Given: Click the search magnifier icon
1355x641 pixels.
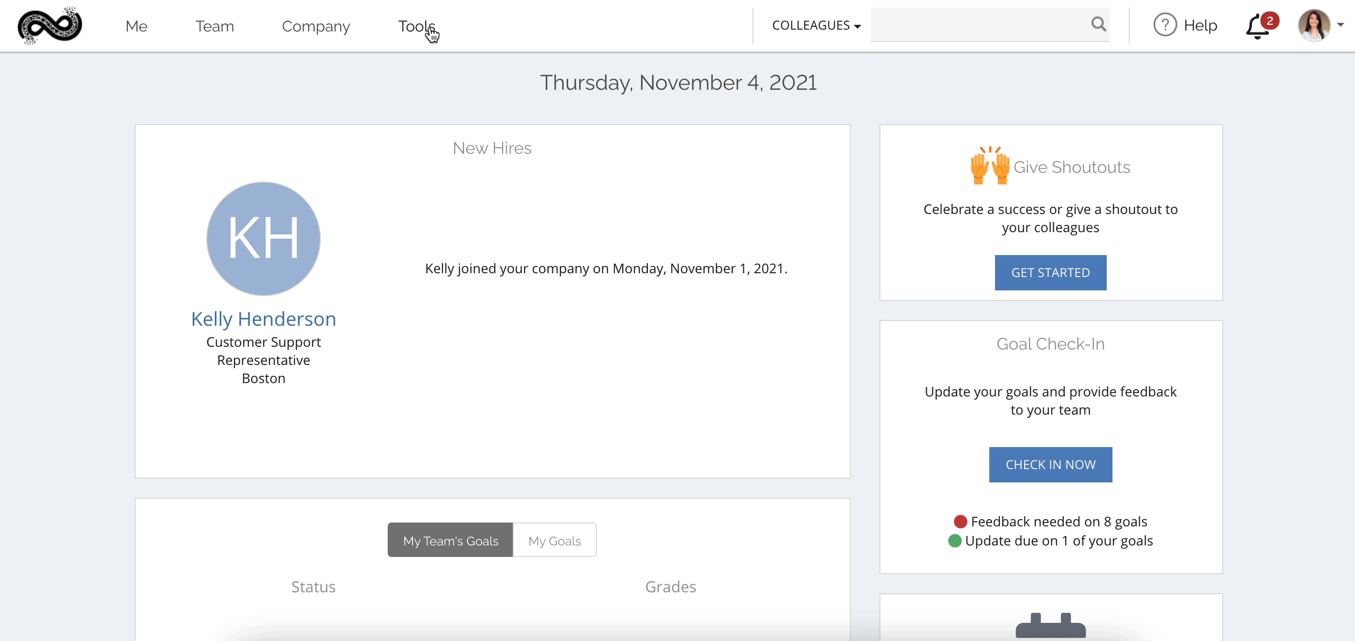Looking at the screenshot, I should 1098,24.
